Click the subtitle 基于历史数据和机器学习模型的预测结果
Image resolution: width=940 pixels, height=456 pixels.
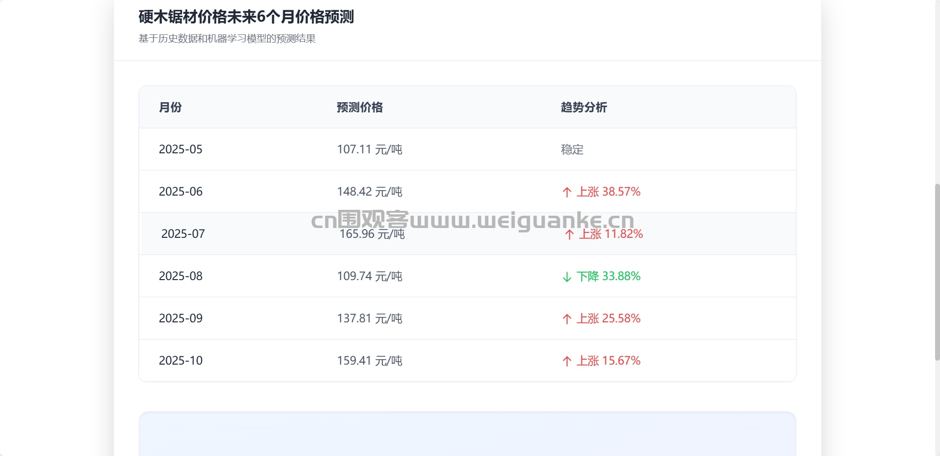[227, 38]
